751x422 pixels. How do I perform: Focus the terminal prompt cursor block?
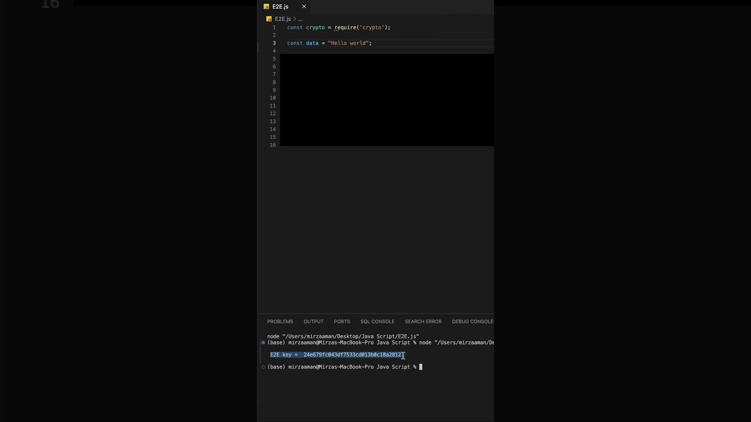click(421, 367)
